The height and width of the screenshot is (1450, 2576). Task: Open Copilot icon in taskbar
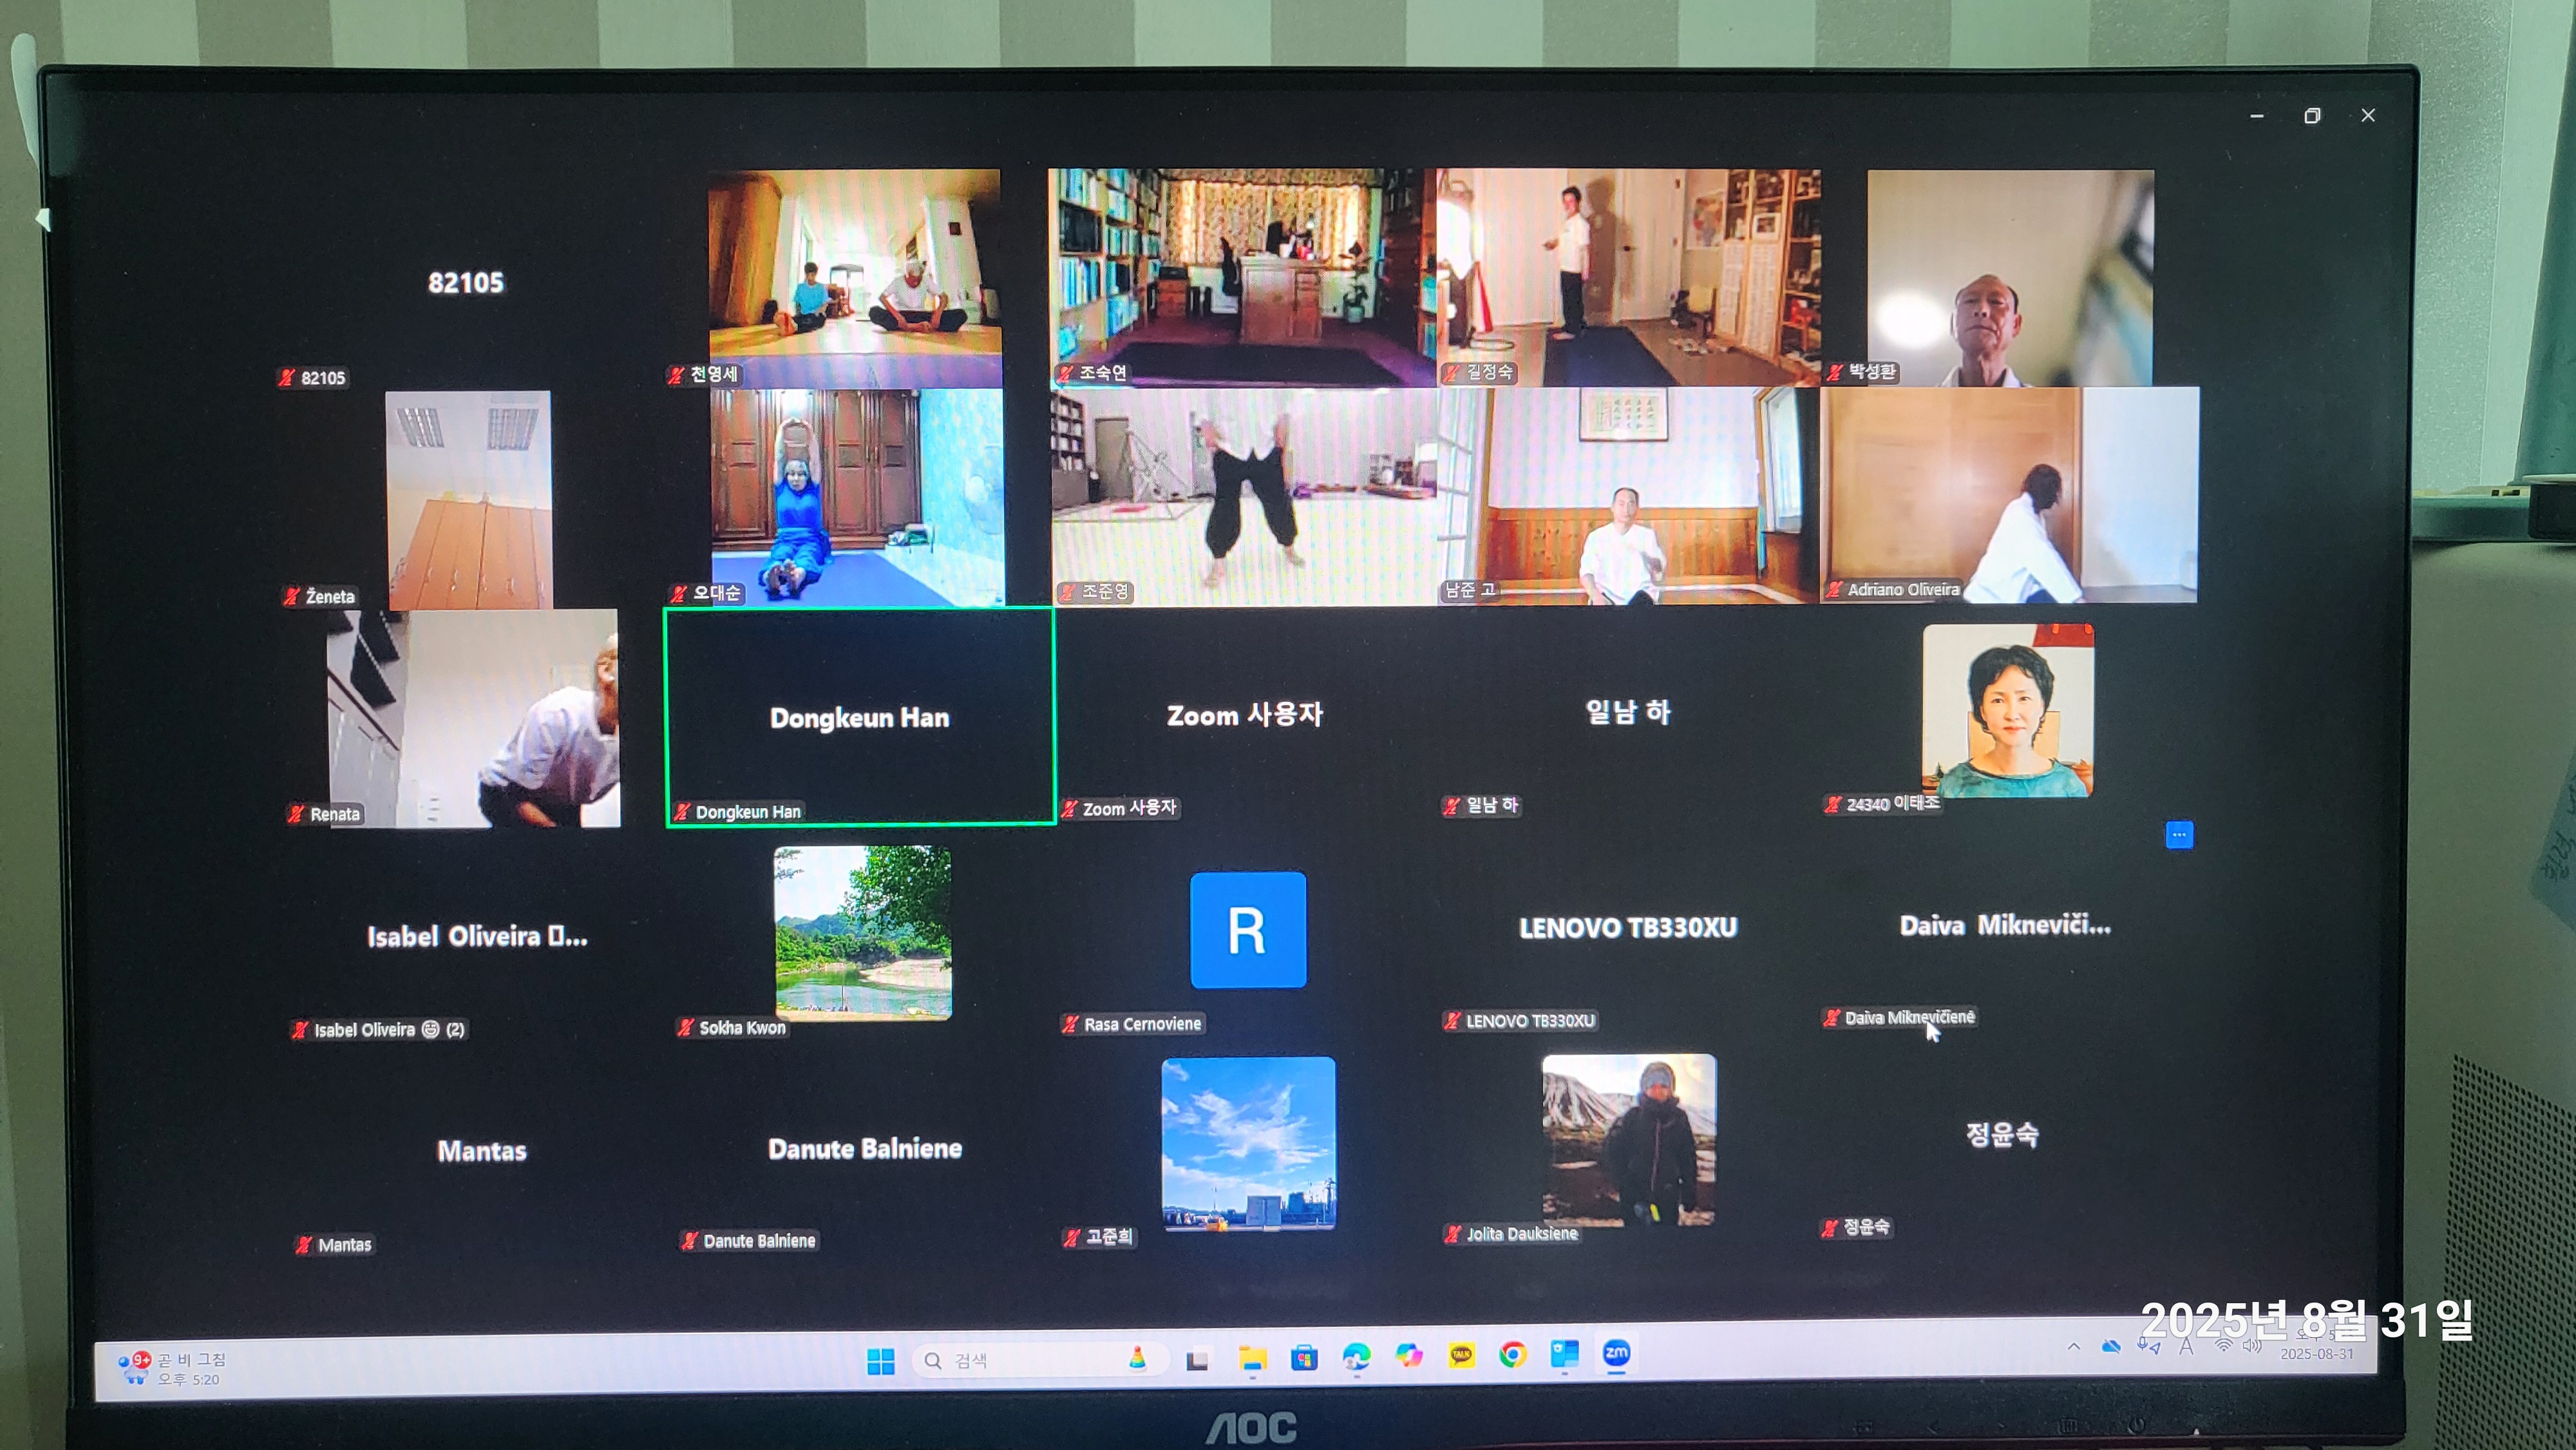point(1409,1356)
